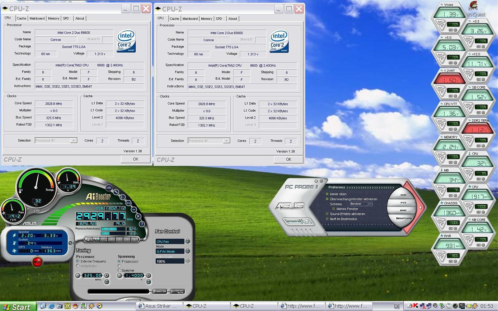Screen dimensions: 498x311
Task: Click OK in left CPU-Z window
Action: 136,159
